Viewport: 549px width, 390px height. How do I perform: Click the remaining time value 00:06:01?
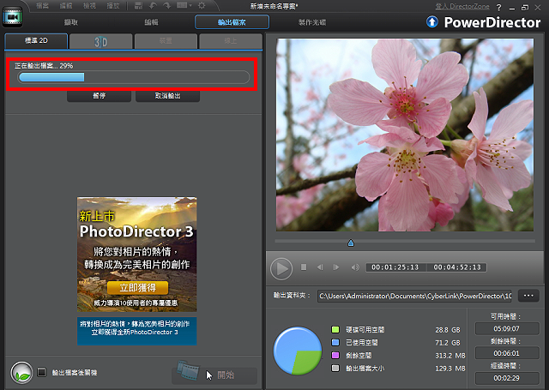507,353
